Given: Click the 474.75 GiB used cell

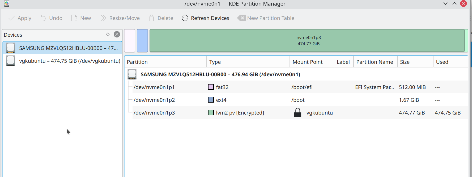Looking at the screenshot, I should click(x=448, y=113).
